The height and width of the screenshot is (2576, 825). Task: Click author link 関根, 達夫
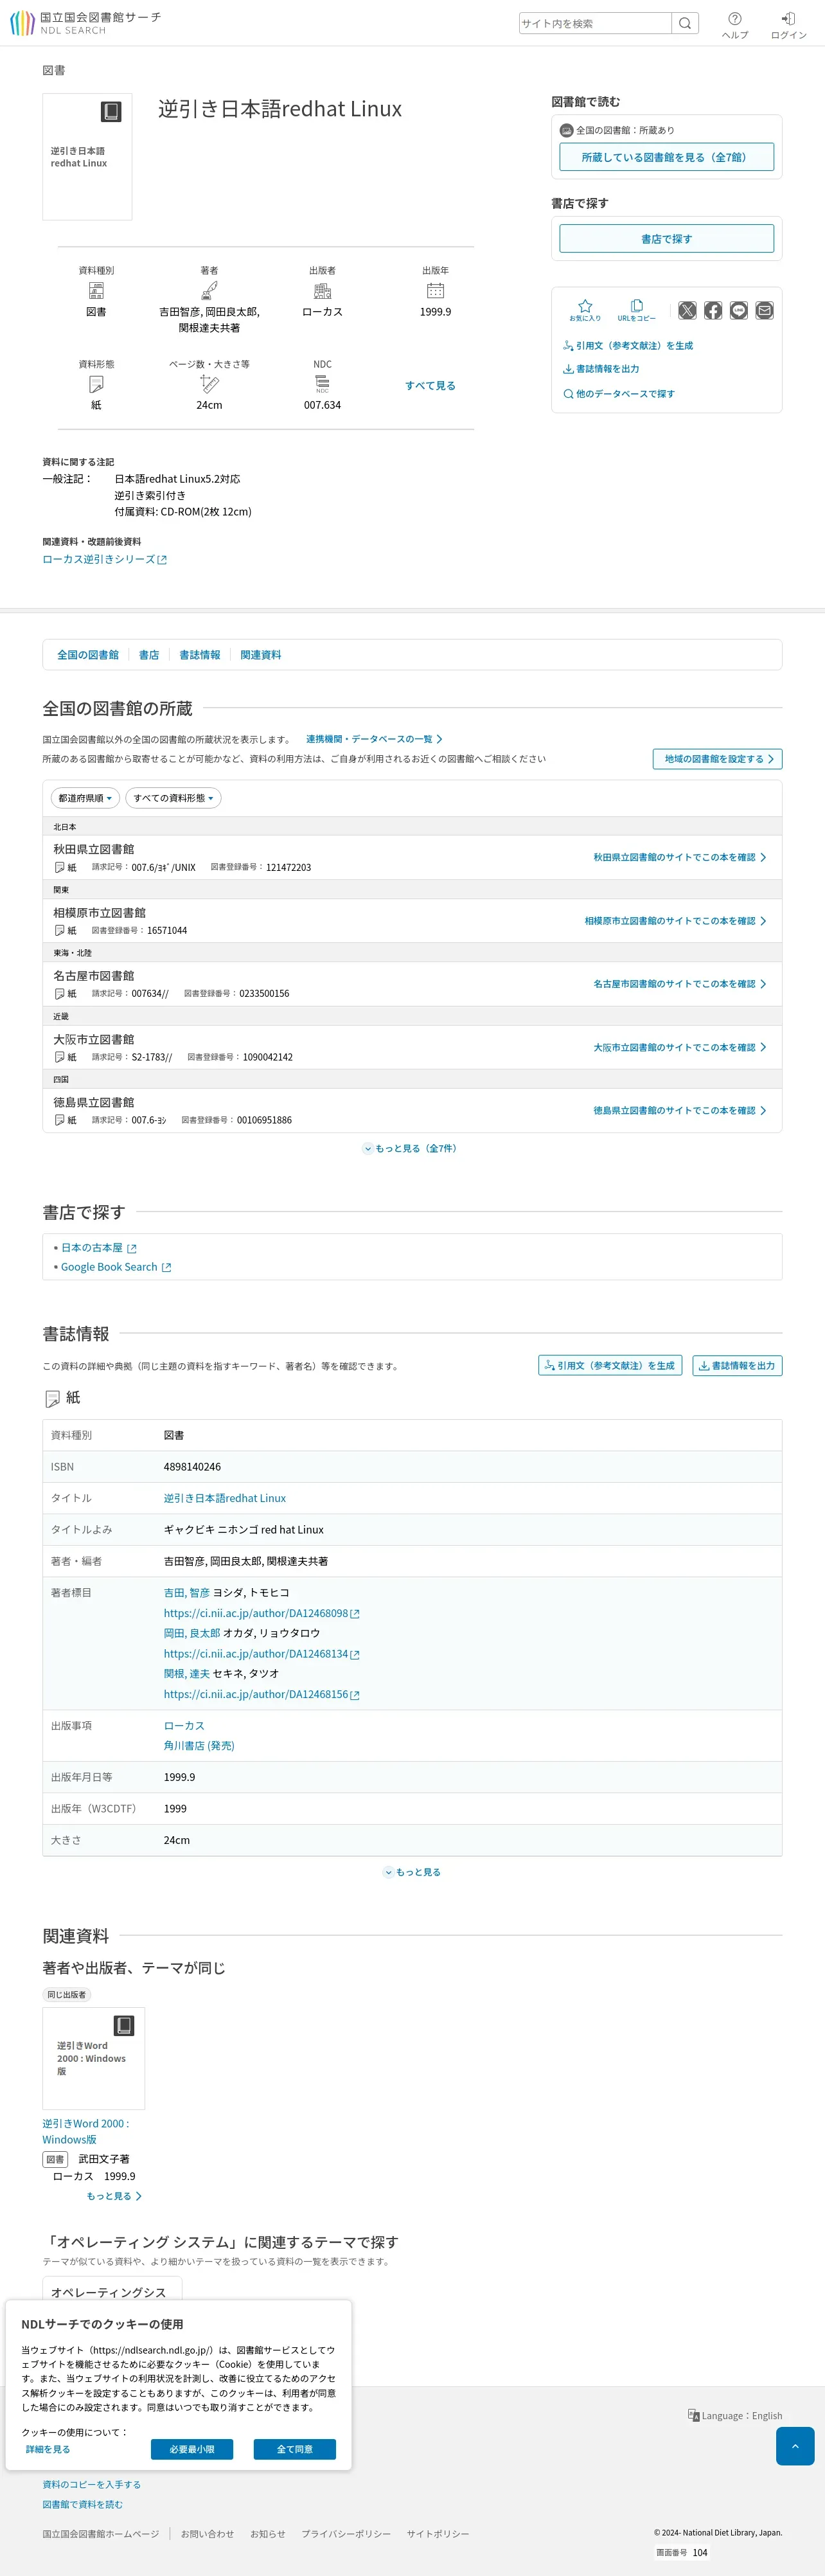click(187, 1673)
